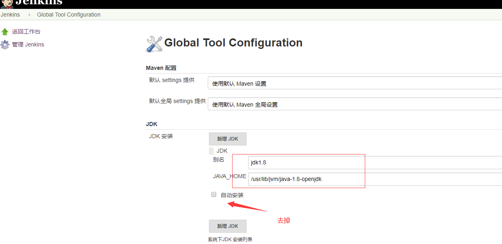
Task: Click the Maven 配置 section heading
Action: coord(161,68)
